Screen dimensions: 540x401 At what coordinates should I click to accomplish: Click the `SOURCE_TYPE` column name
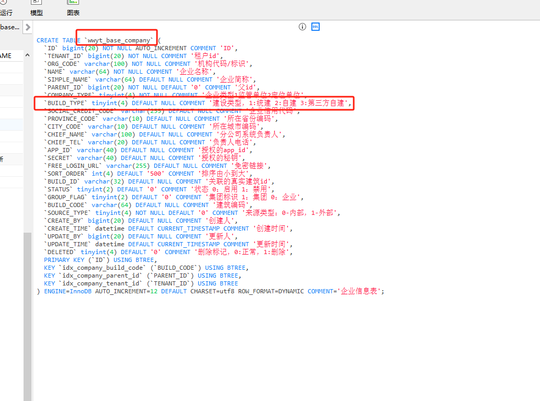point(68,213)
